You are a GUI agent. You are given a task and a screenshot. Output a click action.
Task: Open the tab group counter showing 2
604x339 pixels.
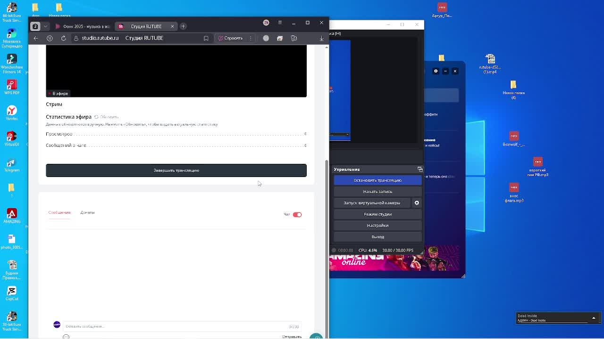(x=35, y=26)
